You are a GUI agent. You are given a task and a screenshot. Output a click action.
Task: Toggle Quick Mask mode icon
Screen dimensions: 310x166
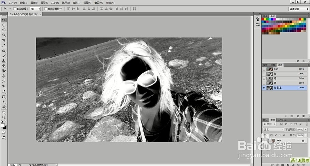point(4,132)
